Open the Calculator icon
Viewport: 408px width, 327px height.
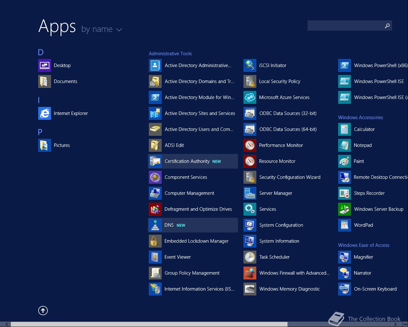345,129
